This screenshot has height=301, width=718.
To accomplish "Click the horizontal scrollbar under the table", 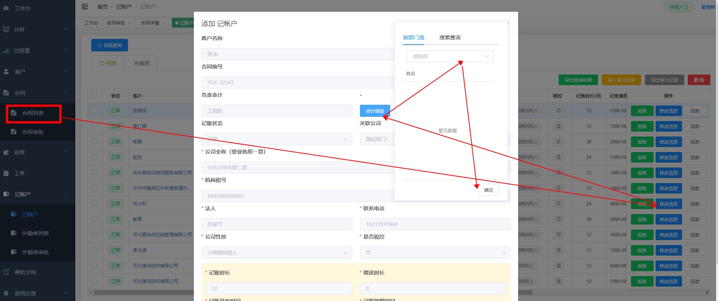I will pyautogui.click(x=313, y=292).
